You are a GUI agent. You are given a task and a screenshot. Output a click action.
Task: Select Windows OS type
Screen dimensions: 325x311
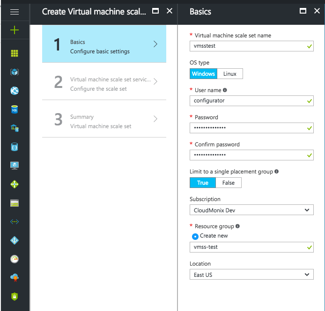pyautogui.click(x=203, y=74)
